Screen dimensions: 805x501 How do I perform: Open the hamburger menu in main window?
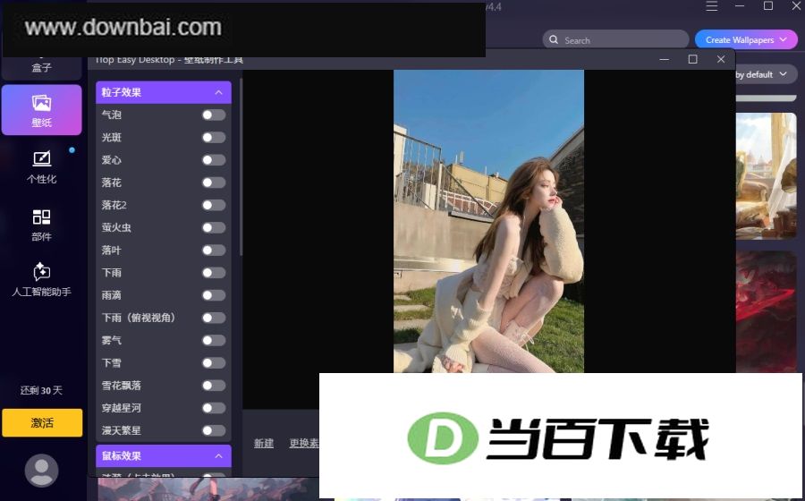pos(712,6)
